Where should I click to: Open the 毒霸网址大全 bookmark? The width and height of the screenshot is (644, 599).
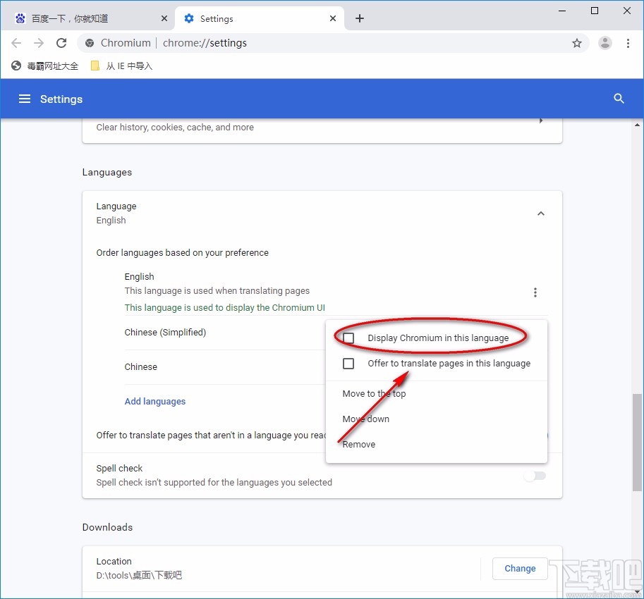[x=44, y=66]
